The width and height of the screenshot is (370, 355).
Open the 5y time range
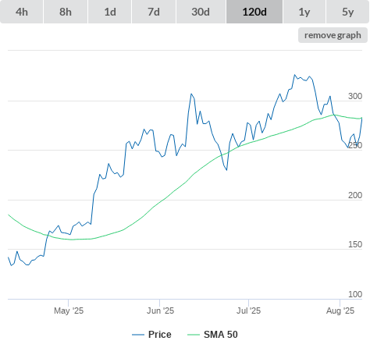click(347, 12)
